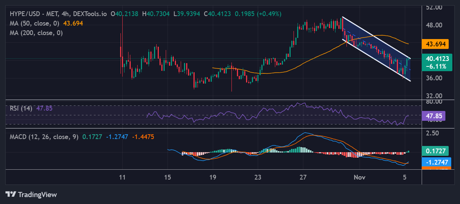Select the MA 50 indicator legend

tap(35, 23)
